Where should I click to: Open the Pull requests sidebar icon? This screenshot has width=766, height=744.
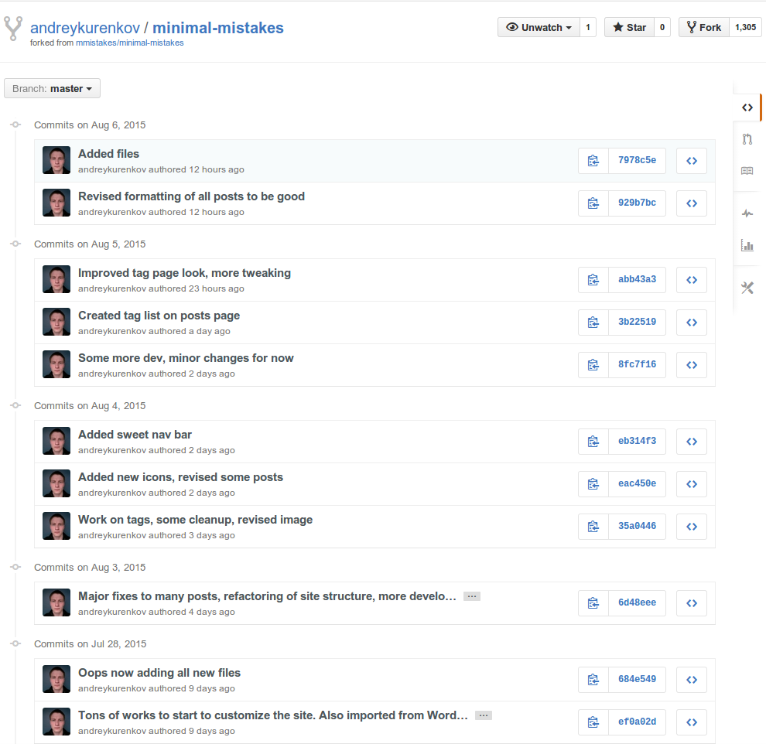point(747,139)
